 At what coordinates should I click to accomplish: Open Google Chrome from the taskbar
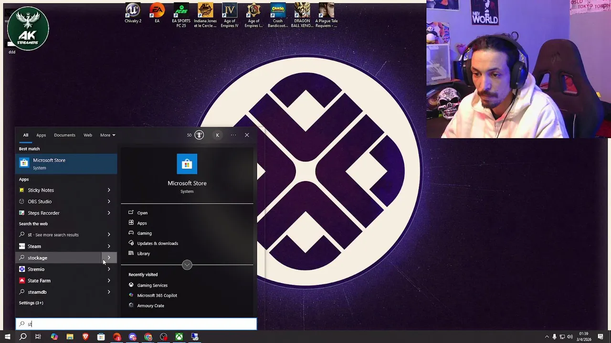click(148, 337)
